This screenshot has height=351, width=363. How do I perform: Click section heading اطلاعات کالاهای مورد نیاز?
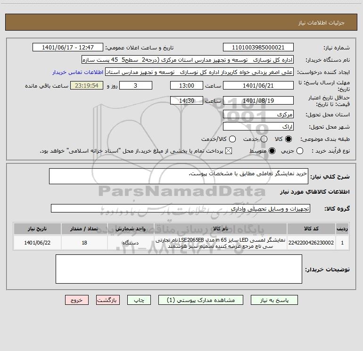coord(315,192)
